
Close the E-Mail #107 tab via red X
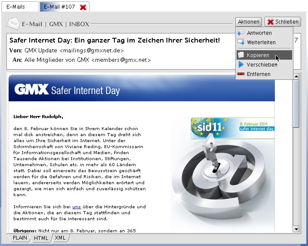point(83,7)
